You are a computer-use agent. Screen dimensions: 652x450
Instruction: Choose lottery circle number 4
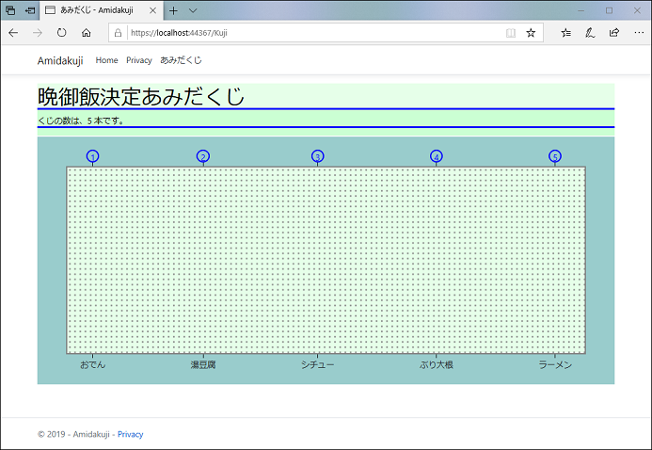[437, 156]
